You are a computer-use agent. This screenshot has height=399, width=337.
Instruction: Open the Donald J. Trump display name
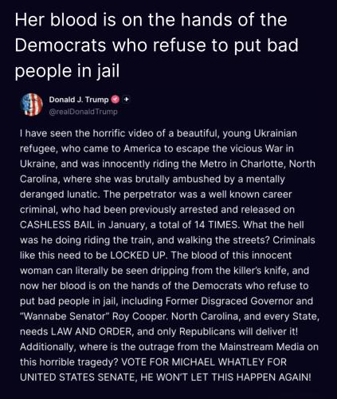click(x=79, y=100)
